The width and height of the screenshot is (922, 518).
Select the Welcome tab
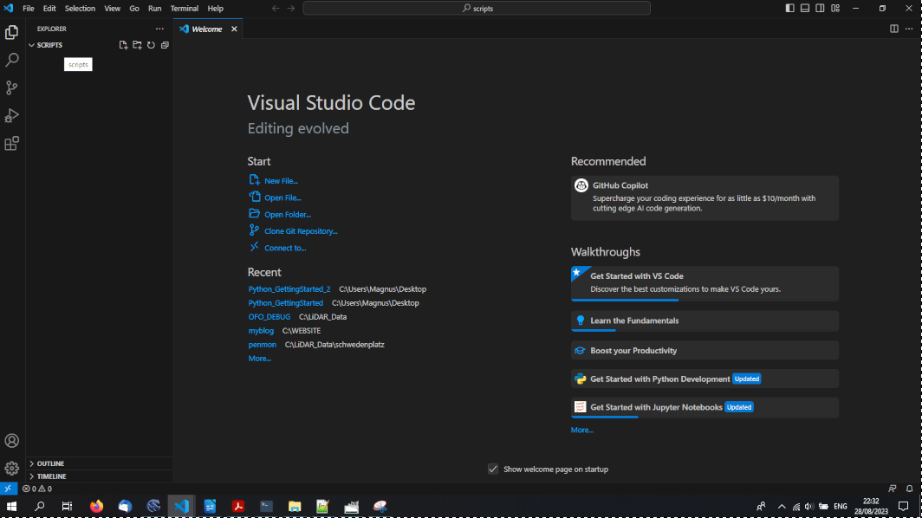point(207,29)
